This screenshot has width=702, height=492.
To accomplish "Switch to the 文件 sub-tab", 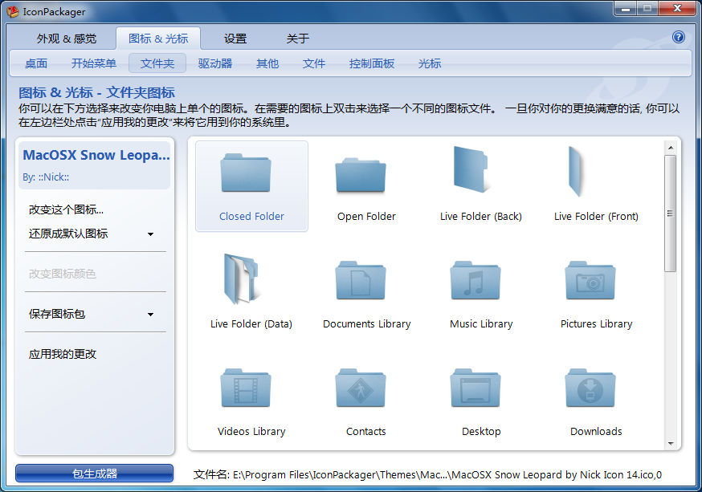I will click(314, 63).
